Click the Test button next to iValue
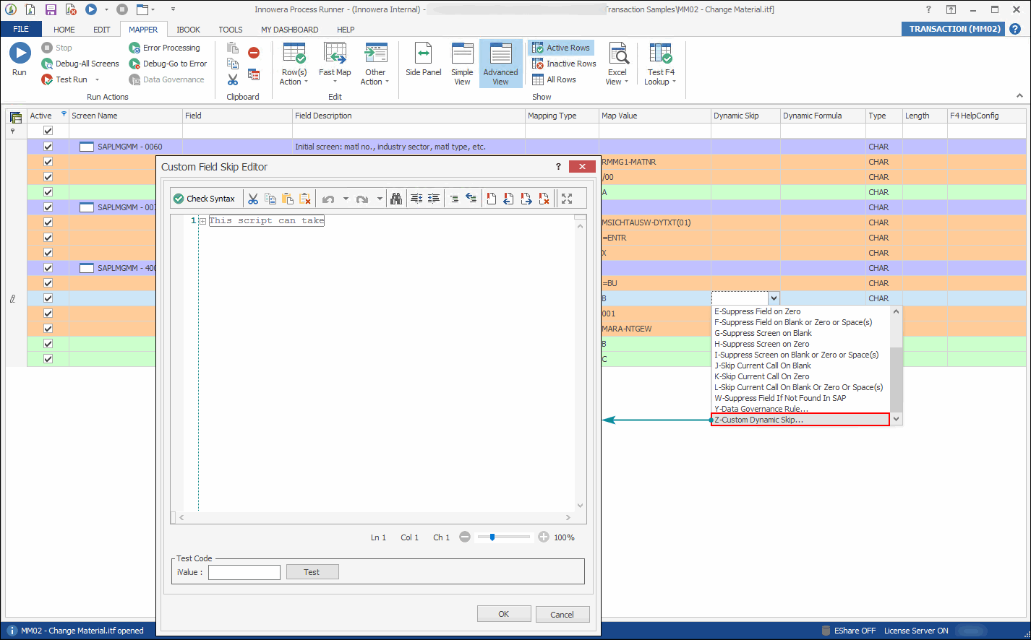The height and width of the screenshot is (640, 1031). click(312, 572)
